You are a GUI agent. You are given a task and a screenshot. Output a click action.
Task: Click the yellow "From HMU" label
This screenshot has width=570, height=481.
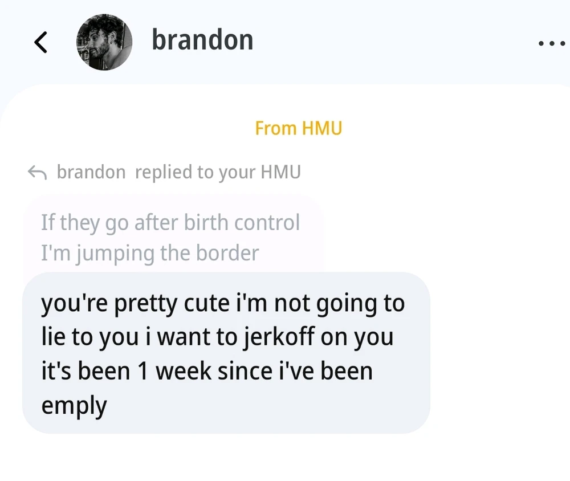point(298,128)
